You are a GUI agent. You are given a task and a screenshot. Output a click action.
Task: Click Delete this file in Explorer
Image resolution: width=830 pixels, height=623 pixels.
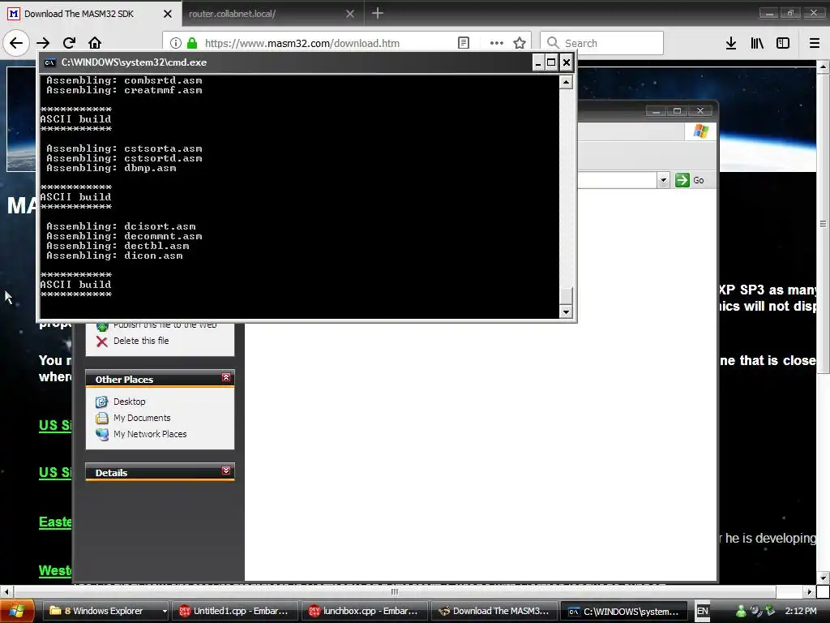point(141,341)
